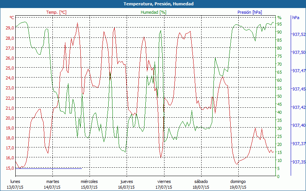
Task: Pick the sábado 18/07/15 date label
Action: click(200, 185)
